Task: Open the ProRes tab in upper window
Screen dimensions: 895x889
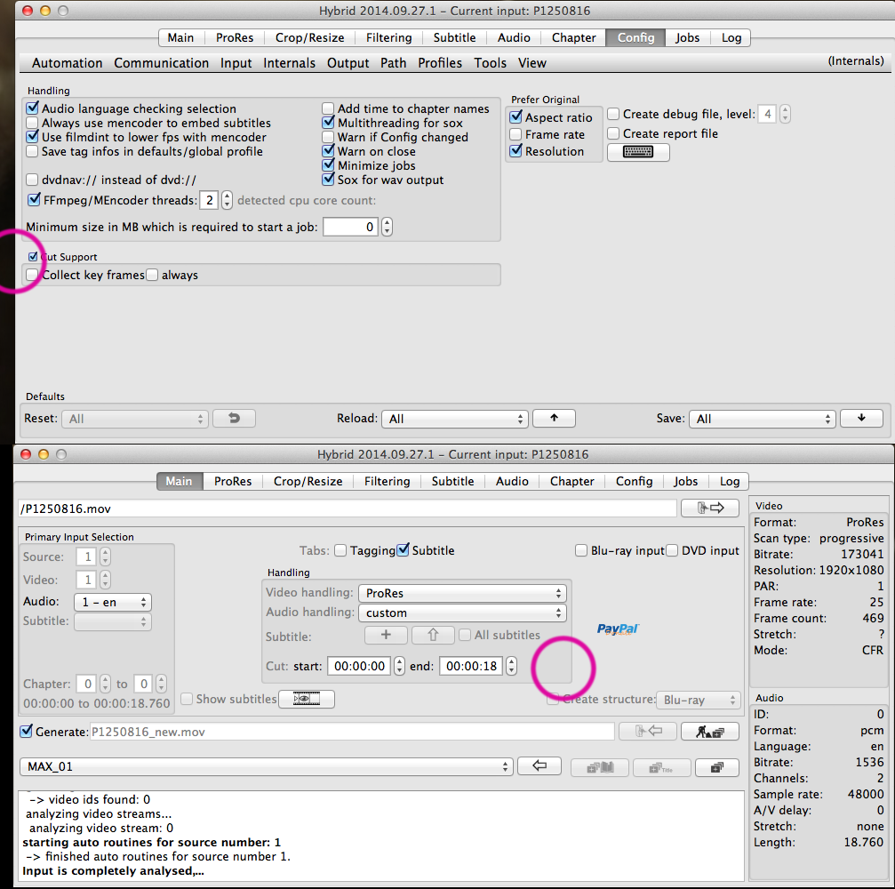Action: [235, 37]
